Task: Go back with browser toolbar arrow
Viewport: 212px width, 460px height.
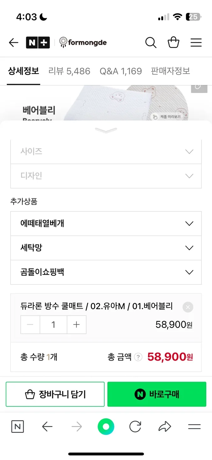Action: [x=47, y=426]
